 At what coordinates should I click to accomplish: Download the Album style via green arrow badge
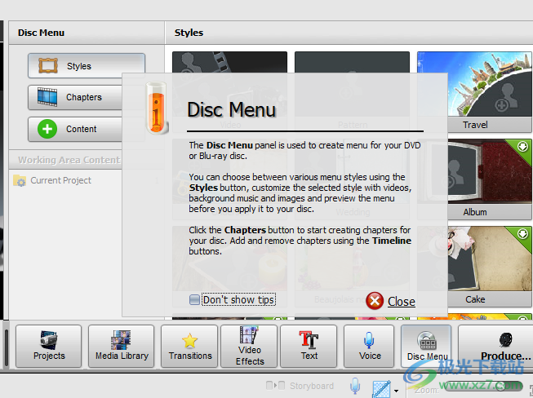[522, 146]
